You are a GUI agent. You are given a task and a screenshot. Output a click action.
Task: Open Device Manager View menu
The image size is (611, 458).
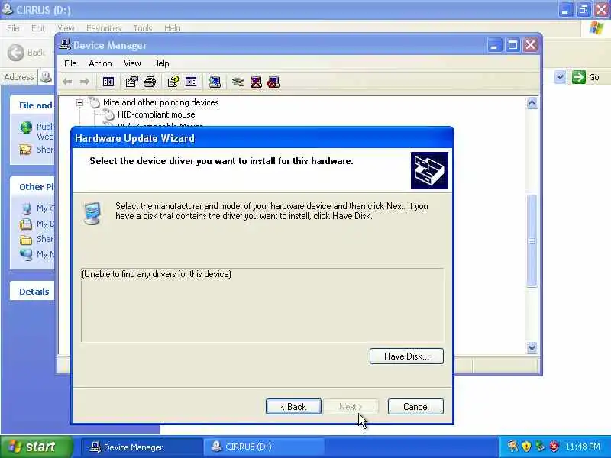coord(132,63)
